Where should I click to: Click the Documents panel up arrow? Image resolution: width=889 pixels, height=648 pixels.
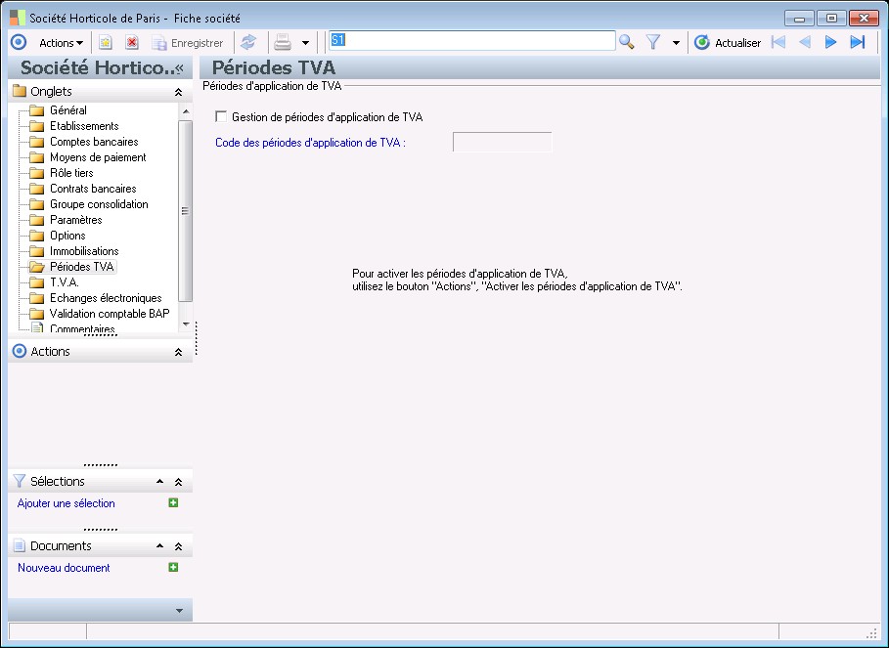159,546
